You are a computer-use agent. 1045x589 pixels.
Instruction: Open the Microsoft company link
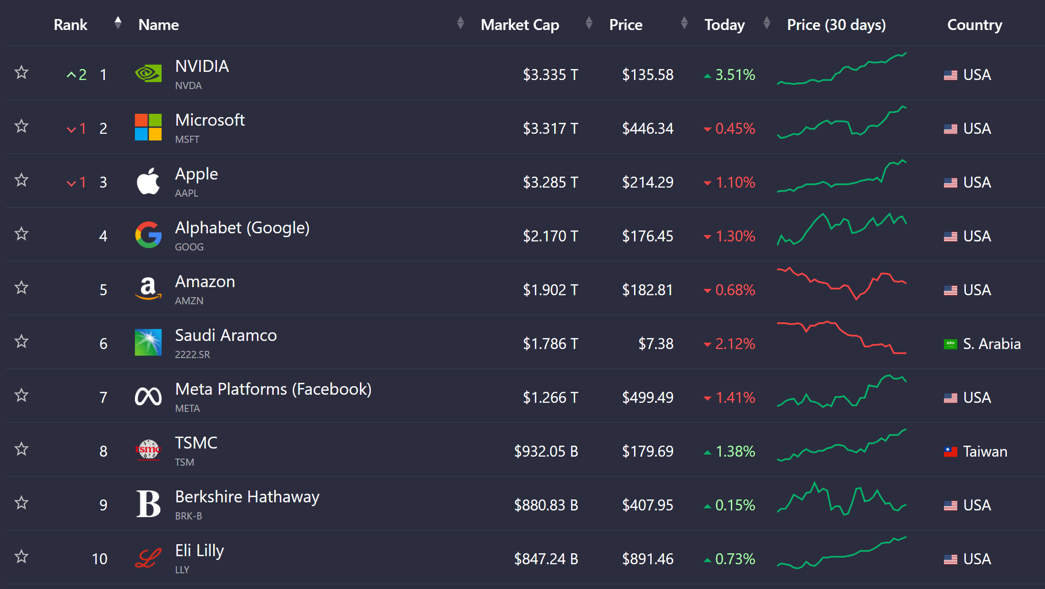[210, 120]
